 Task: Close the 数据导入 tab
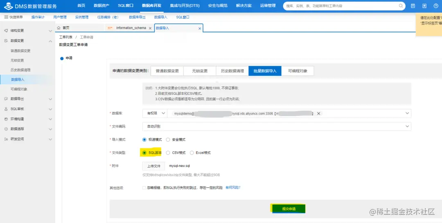[200, 29]
